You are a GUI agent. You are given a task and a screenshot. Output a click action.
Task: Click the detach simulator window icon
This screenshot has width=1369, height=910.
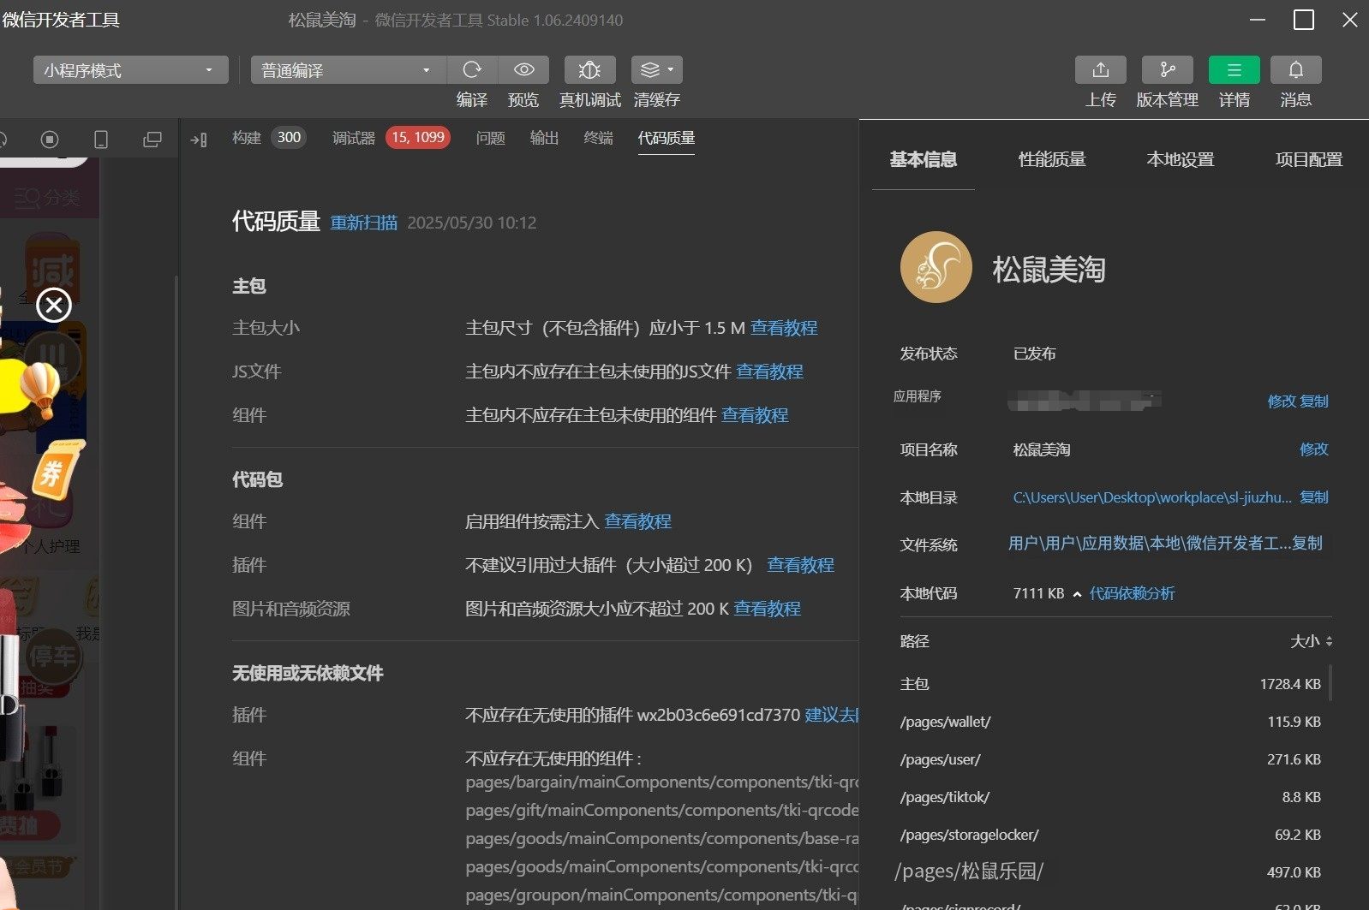coord(152,139)
